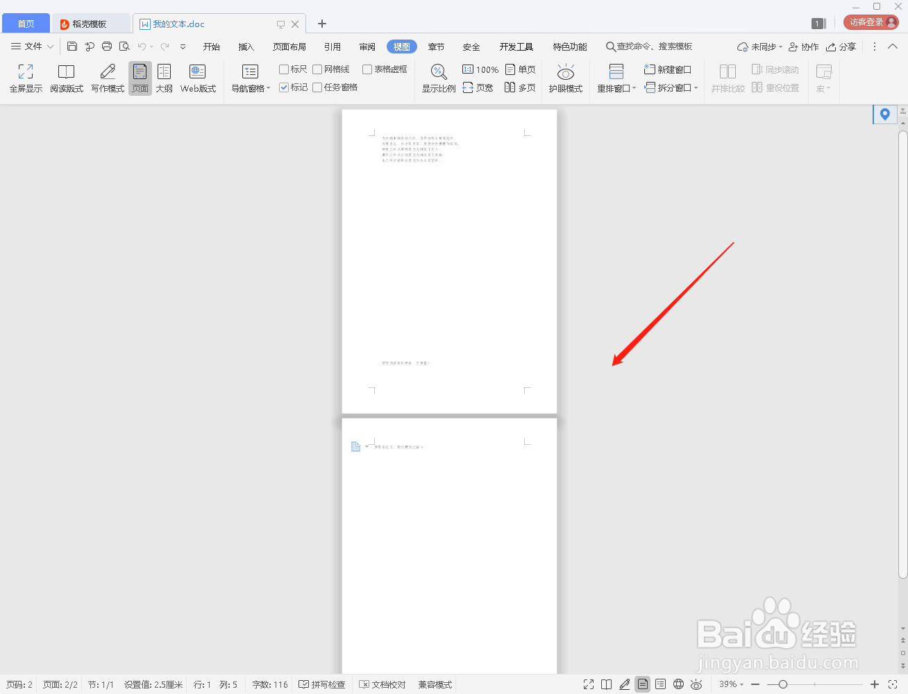Enable the task pane checkbox
Image resolution: width=908 pixels, height=694 pixels.
317,87
